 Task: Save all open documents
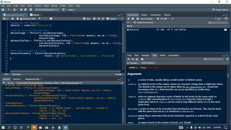click(x=26, y=10)
